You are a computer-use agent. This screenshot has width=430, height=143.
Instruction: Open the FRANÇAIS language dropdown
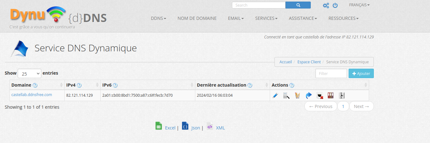[x=359, y=5]
